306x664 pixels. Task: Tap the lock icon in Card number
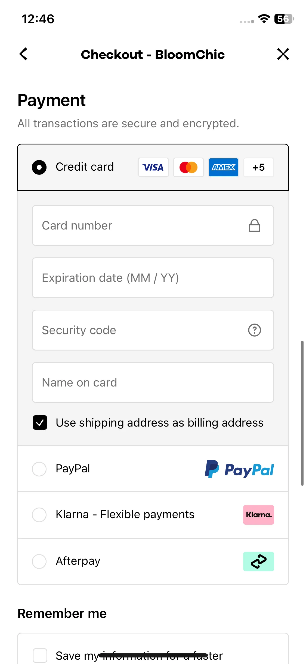[x=255, y=225]
